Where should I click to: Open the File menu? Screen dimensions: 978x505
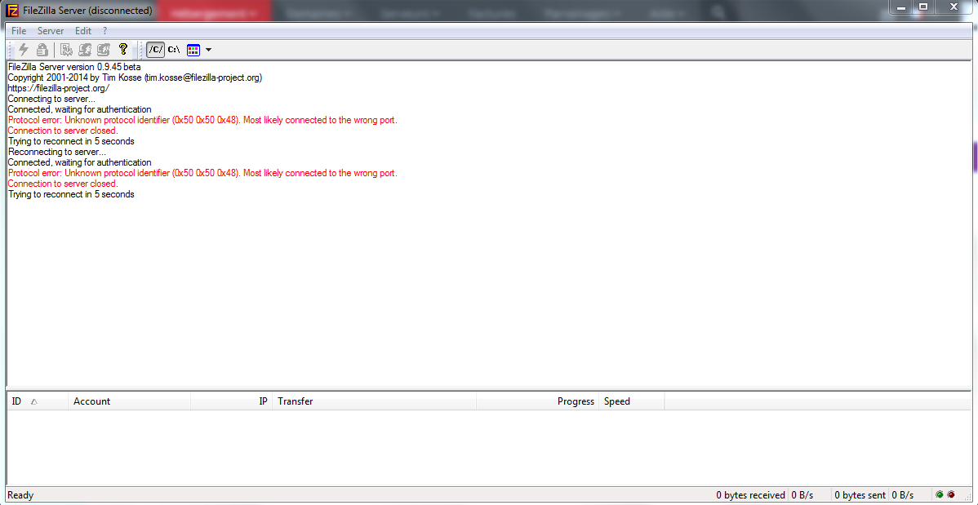19,30
